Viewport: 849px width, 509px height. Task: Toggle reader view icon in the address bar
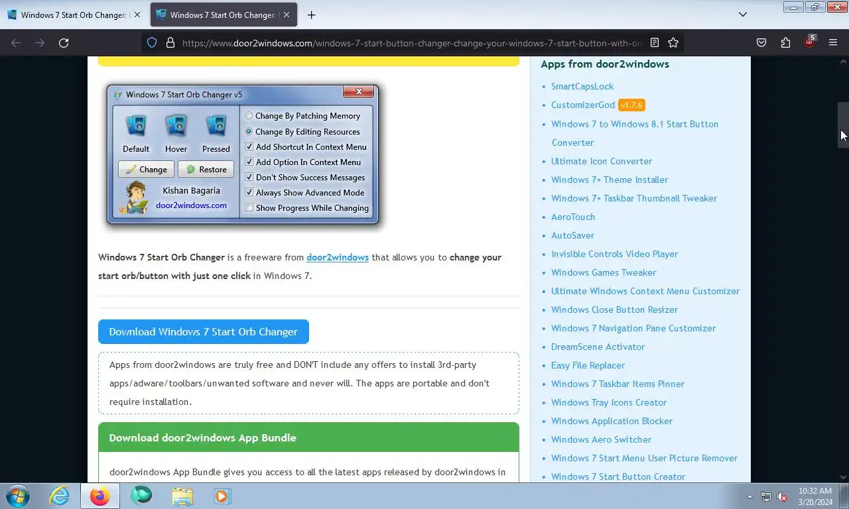655,42
